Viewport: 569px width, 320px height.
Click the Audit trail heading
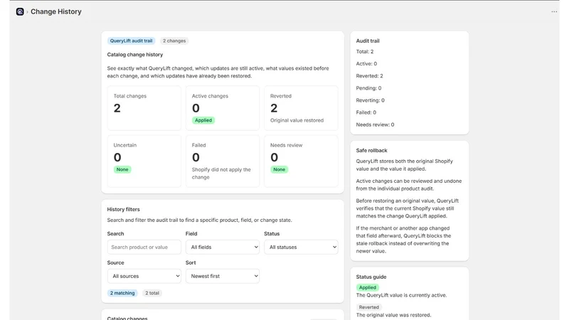(368, 41)
